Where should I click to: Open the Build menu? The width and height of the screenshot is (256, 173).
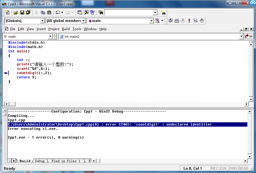pyautogui.click(x=66, y=29)
